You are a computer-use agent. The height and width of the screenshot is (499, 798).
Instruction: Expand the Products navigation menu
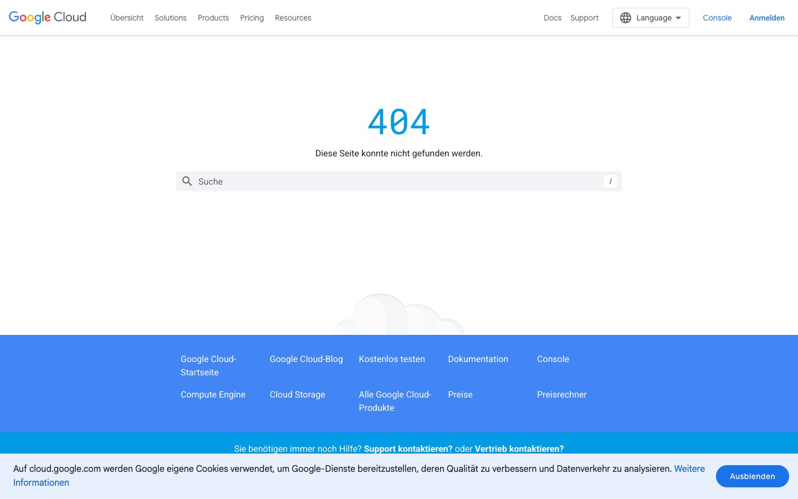(x=213, y=18)
